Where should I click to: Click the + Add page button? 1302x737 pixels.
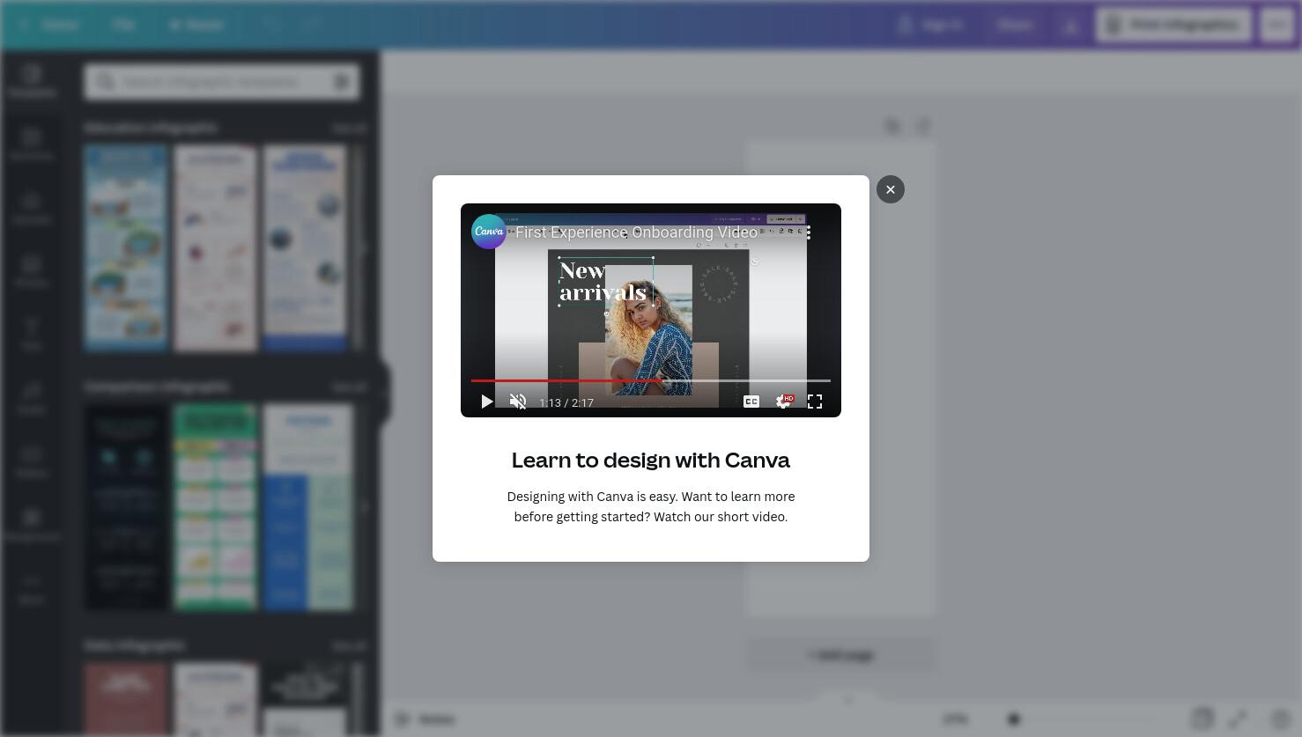pyautogui.click(x=840, y=655)
